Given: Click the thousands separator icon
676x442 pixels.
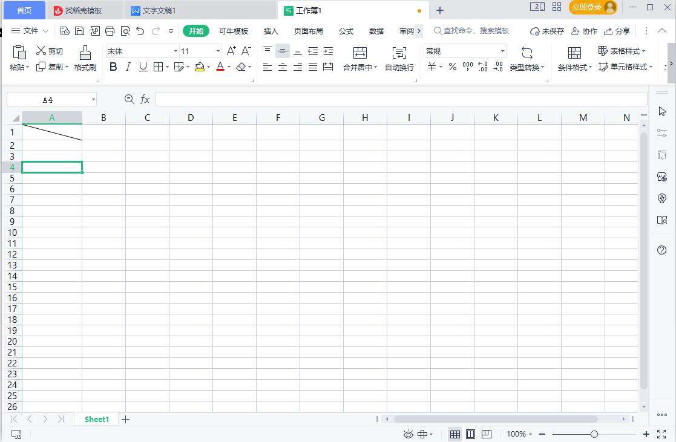Looking at the screenshot, I should [467, 67].
